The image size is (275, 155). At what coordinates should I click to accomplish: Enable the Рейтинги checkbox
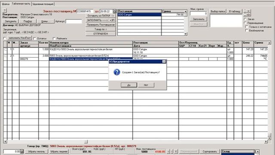coord(54,38)
